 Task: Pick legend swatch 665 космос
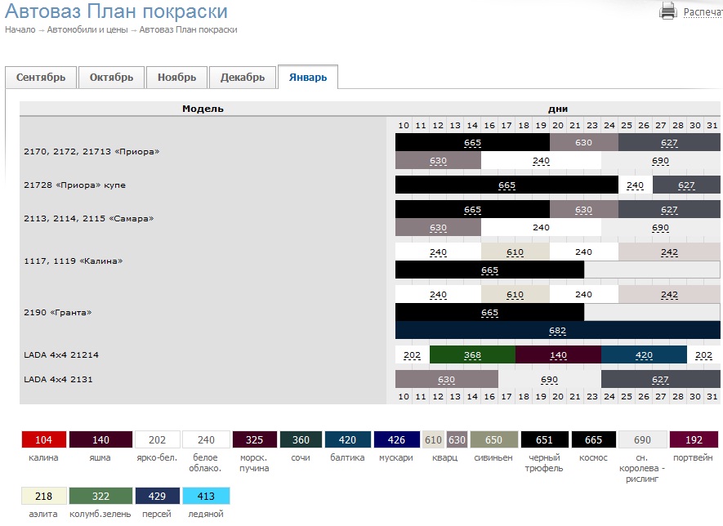pos(593,439)
